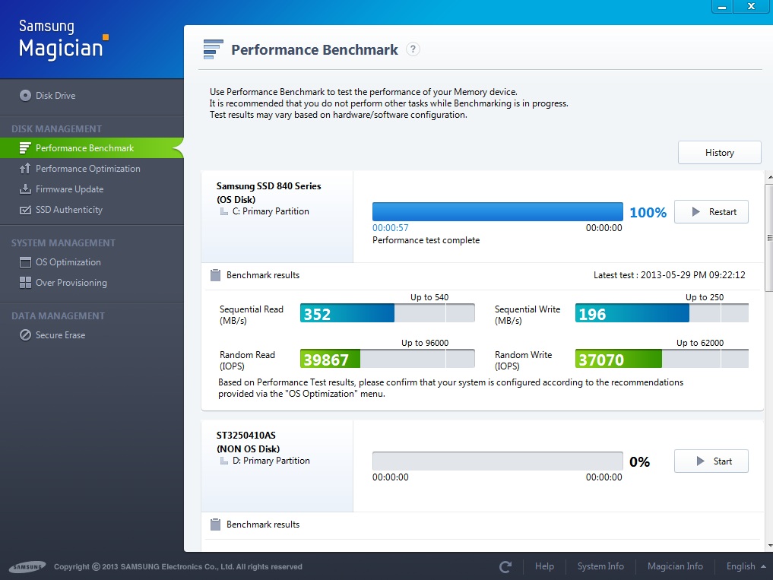
Task: Close the Magician window
Action: click(751, 6)
